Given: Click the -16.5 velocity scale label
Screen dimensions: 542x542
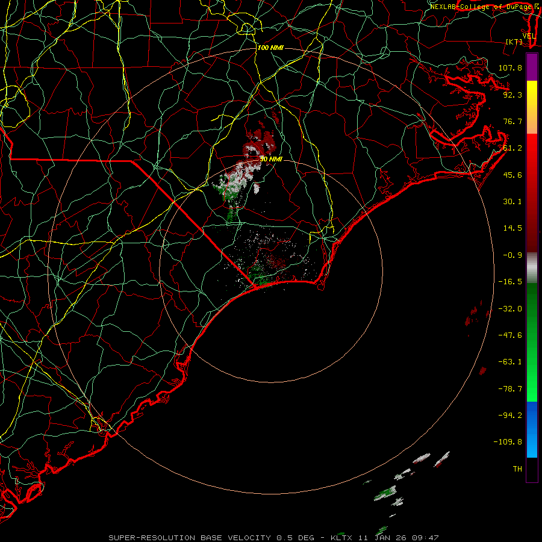Looking at the screenshot, I should tap(510, 282).
